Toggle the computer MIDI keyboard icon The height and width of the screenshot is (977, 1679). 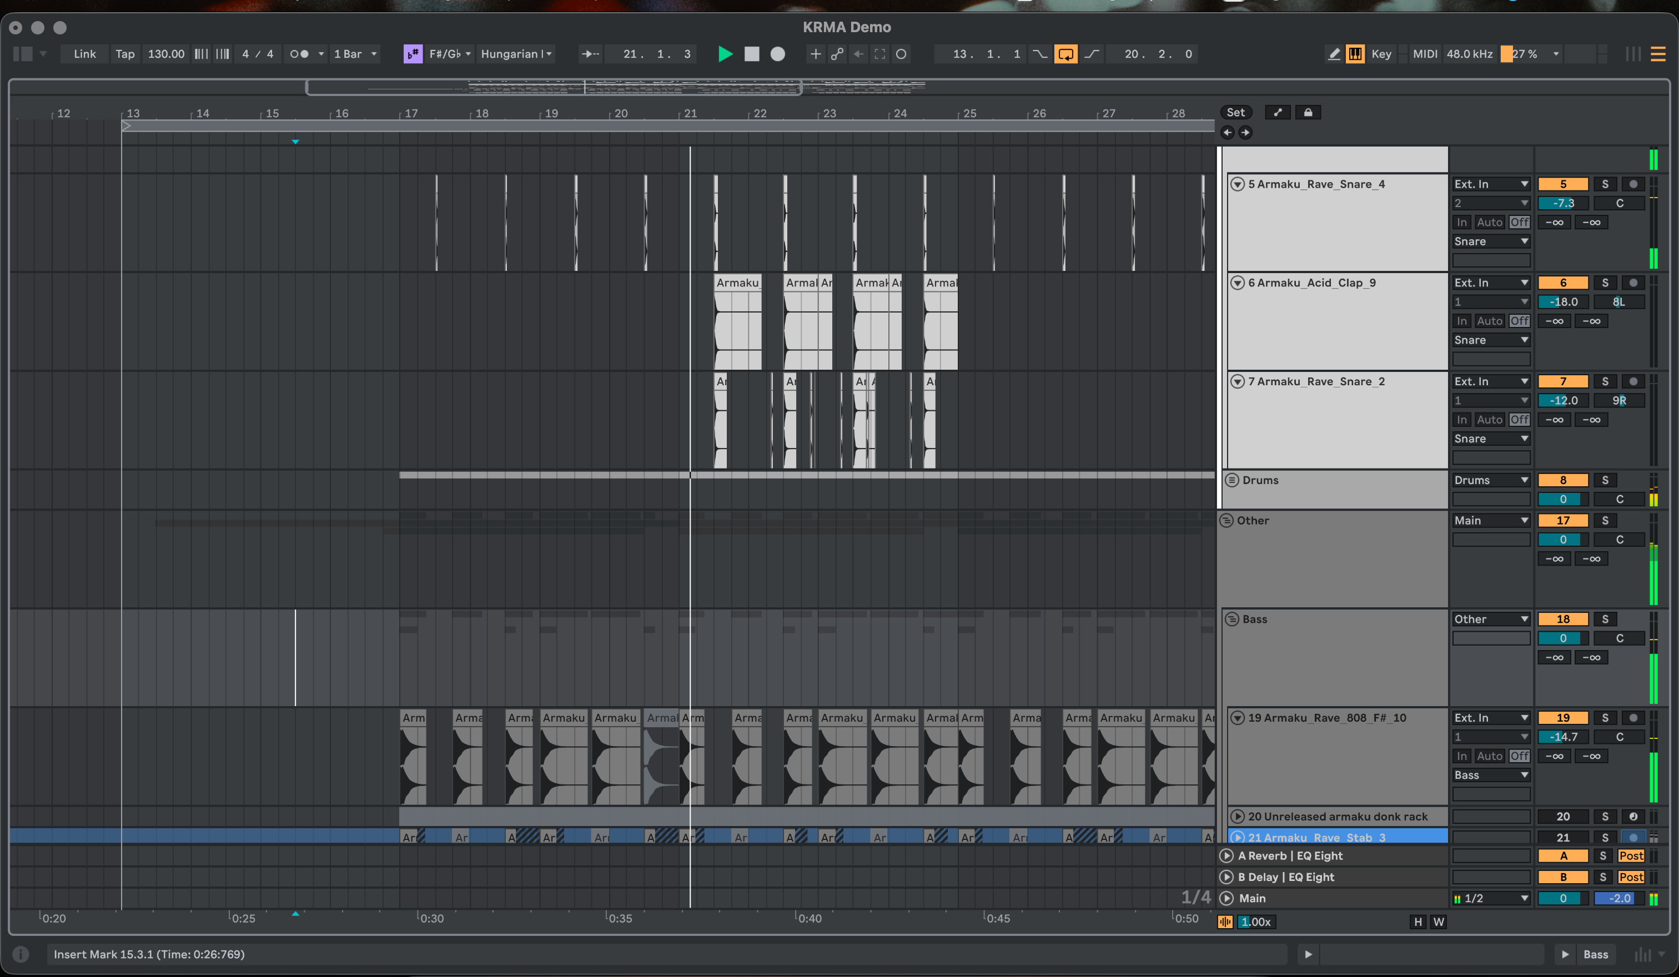[x=1355, y=54]
